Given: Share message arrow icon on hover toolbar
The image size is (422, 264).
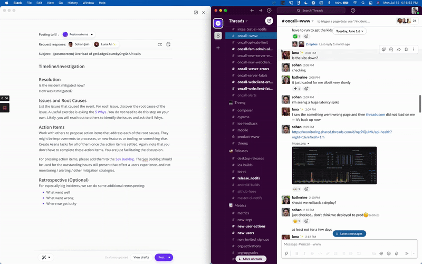Looking at the screenshot, I should click(399, 50).
